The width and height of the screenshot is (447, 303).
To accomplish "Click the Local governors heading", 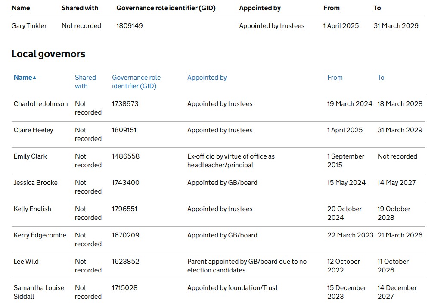I will 48,54.
